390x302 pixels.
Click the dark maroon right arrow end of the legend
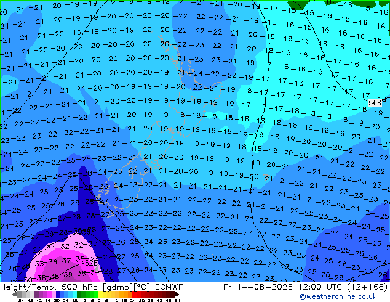(177, 294)
